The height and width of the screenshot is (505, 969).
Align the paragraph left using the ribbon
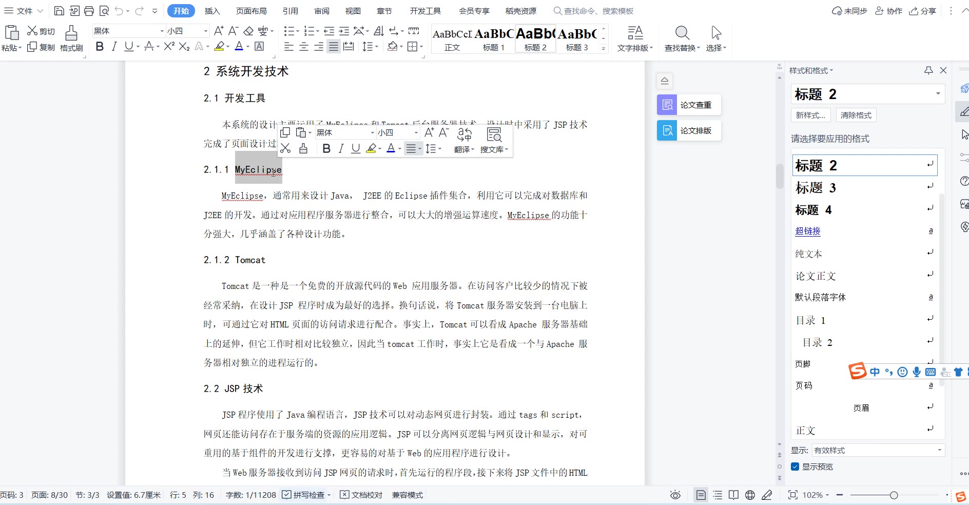pos(289,47)
